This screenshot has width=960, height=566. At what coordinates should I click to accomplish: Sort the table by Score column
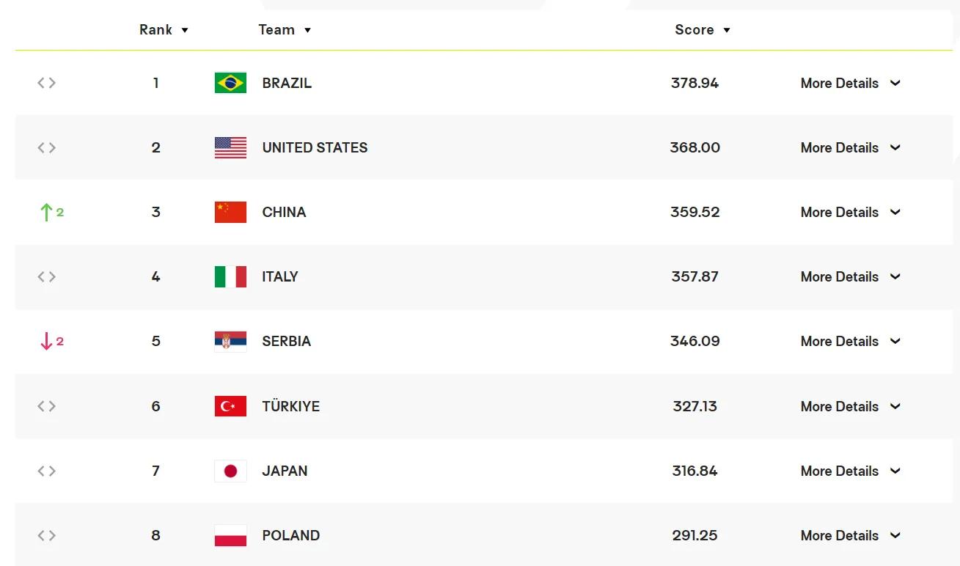pyautogui.click(x=702, y=30)
